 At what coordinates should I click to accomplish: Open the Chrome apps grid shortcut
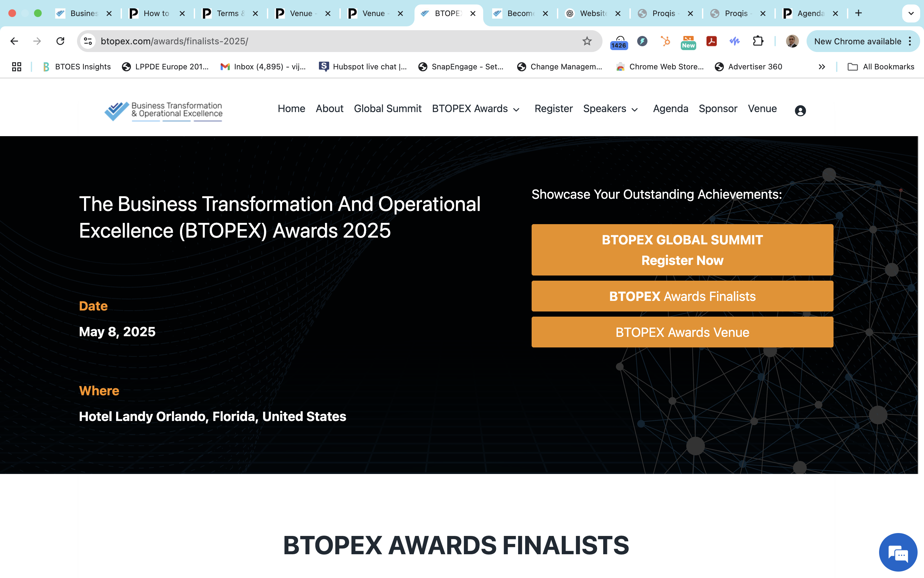pos(16,66)
